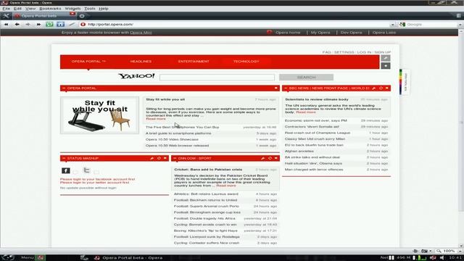This screenshot has height=261, width=464.
Task: Go to My Opera link
Action: coord(320,33)
